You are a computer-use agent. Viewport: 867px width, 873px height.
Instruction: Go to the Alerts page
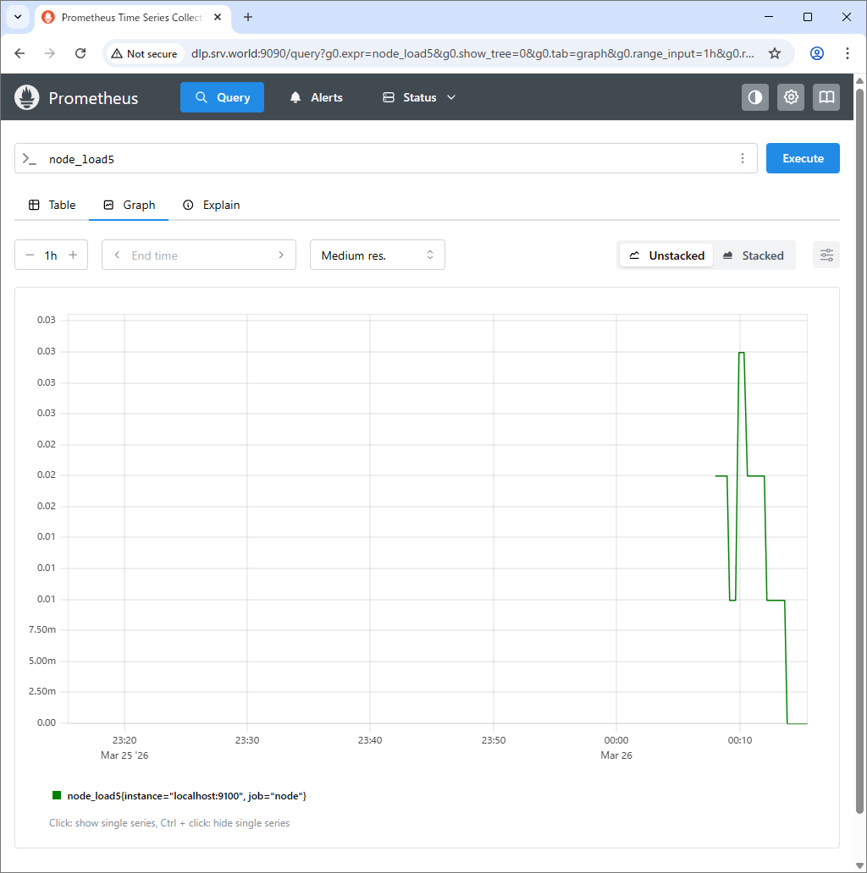click(316, 97)
